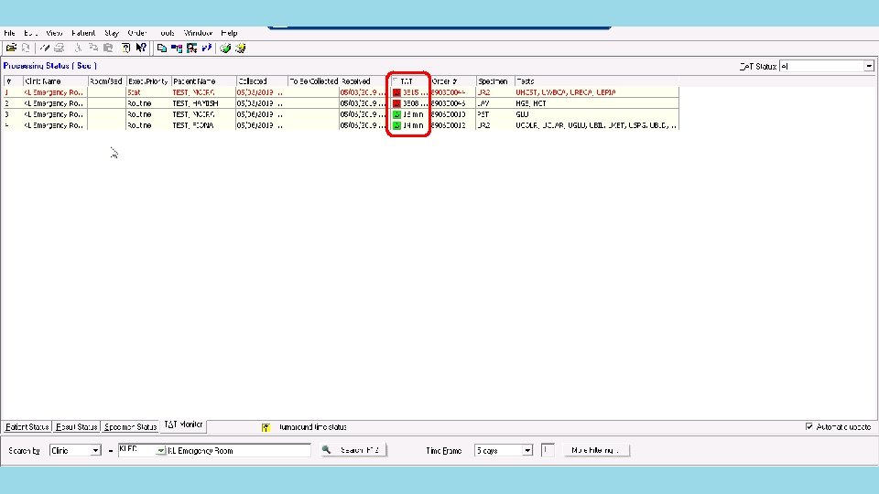Image resolution: width=879 pixels, height=494 pixels.
Task: Sort by Collected column header
Action: pyautogui.click(x=262, y=81)
